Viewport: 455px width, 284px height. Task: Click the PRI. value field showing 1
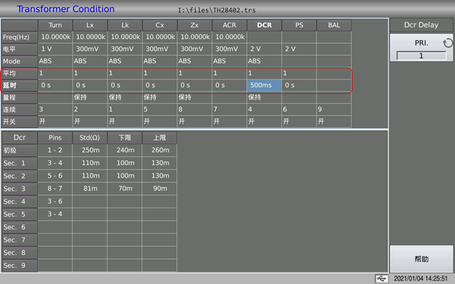click(421, 56)
